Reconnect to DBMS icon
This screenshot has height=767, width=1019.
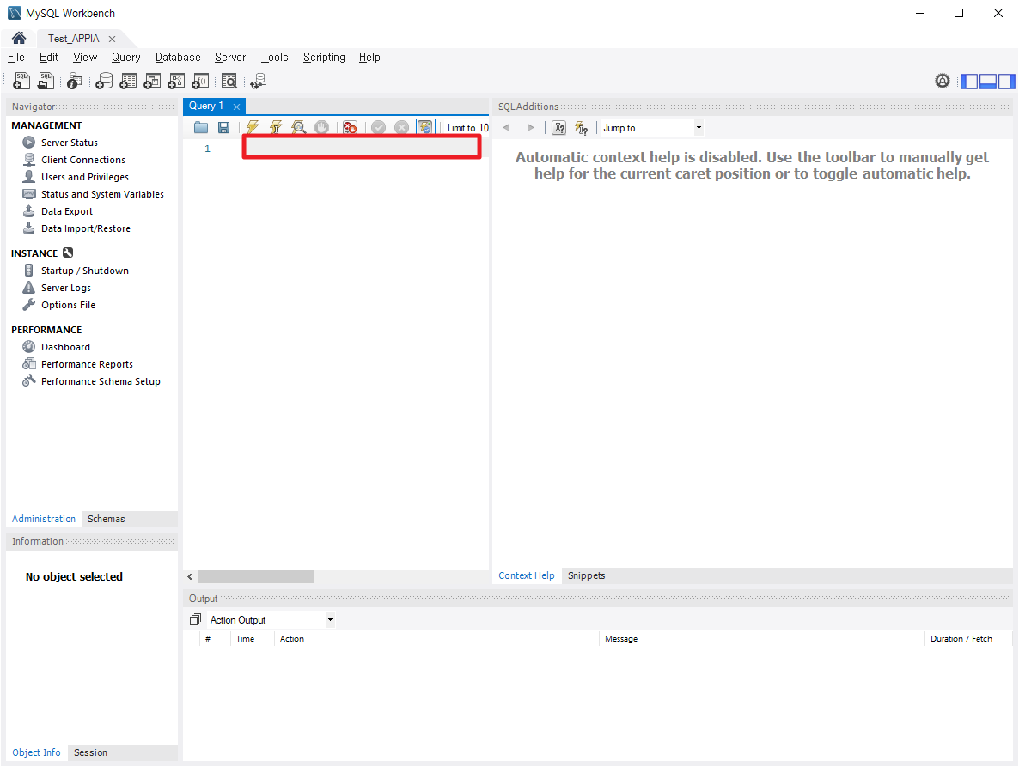click(x=258, y=81)
